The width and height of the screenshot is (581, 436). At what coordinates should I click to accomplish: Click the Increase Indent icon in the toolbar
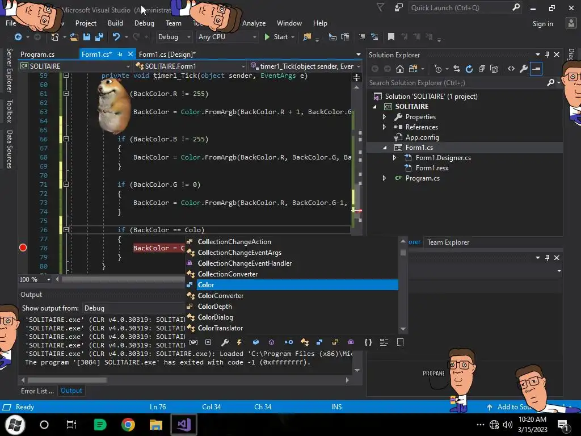tap(374, 37)
